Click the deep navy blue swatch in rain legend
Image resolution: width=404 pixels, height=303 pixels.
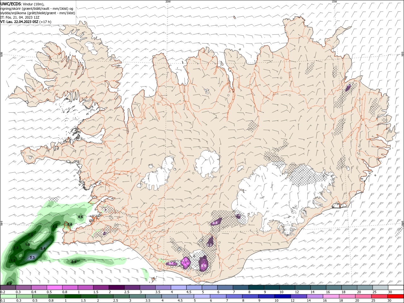coord(282,296)
